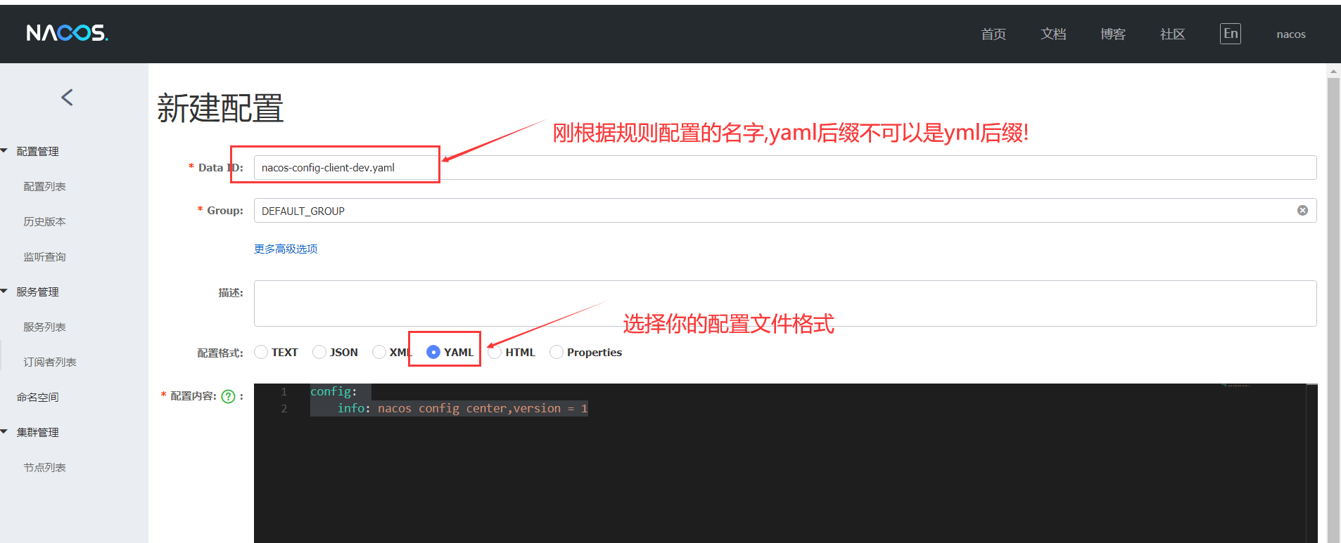Select YAML format radio button
This screenshot has height=543, width=1341.
[433, 352]
